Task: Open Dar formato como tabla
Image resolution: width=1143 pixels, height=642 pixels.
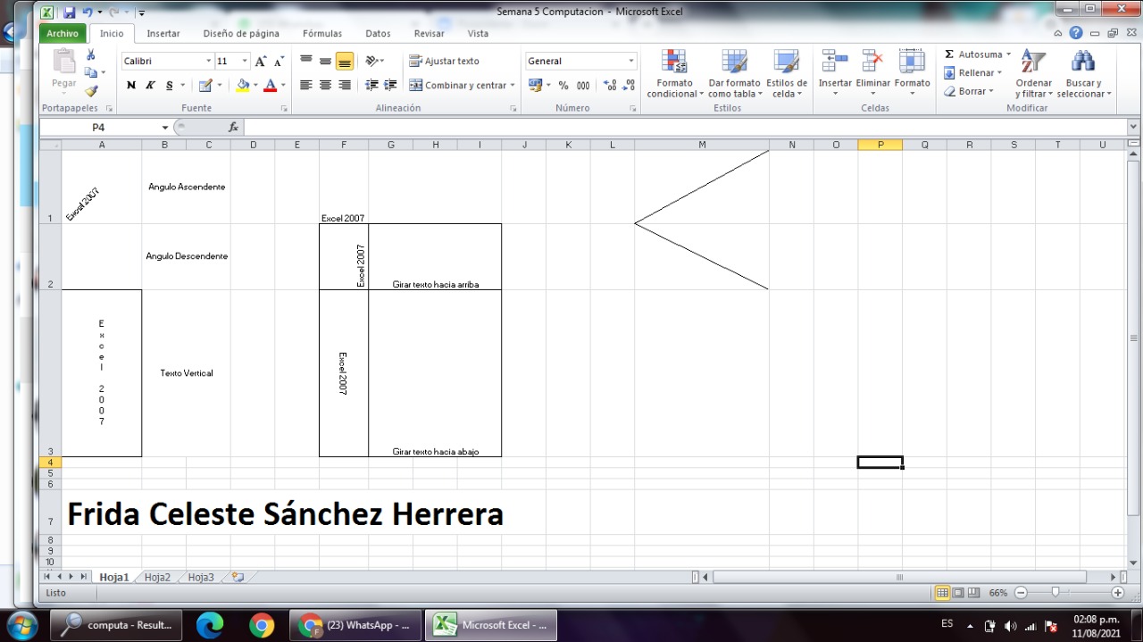Action: coord(735,73)
